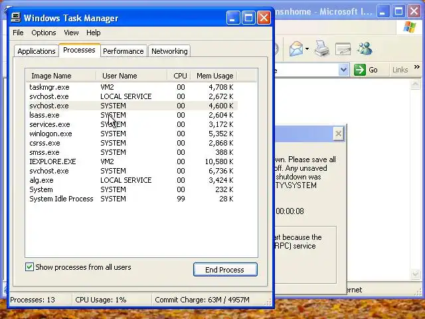Screen dimensions: 425x319
Task: Minimize the Windows Task Manager window
Action: (233, 18)
